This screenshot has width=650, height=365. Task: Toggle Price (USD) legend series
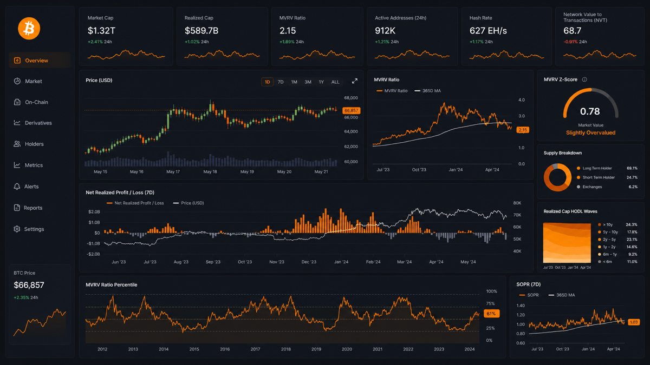coord(190,203)
